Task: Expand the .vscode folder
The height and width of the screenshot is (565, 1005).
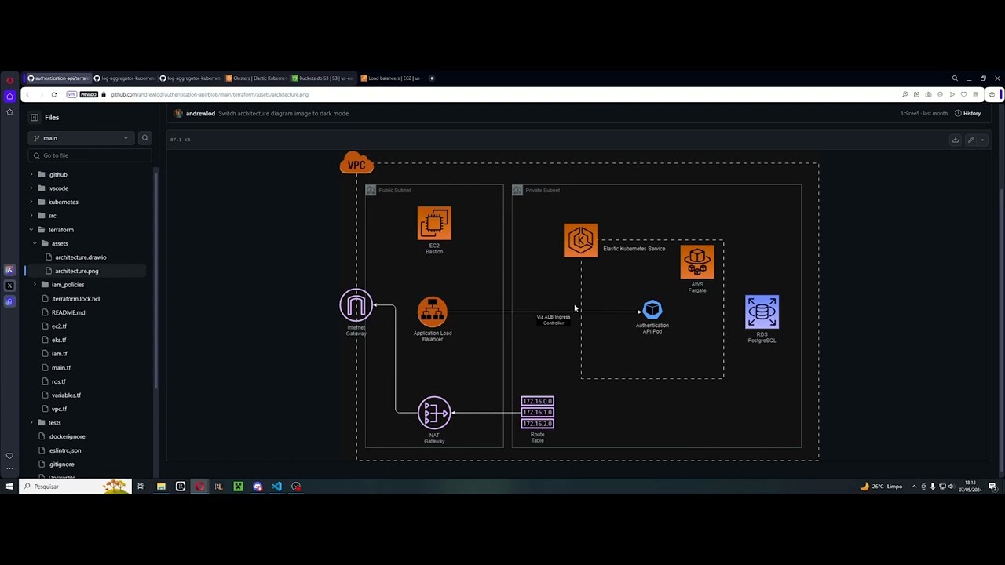Action: 31,188
